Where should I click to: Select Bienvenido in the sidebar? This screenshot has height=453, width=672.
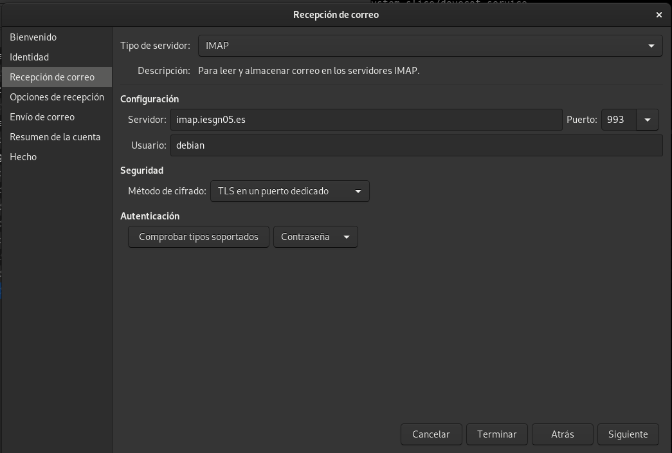[33, 37]
